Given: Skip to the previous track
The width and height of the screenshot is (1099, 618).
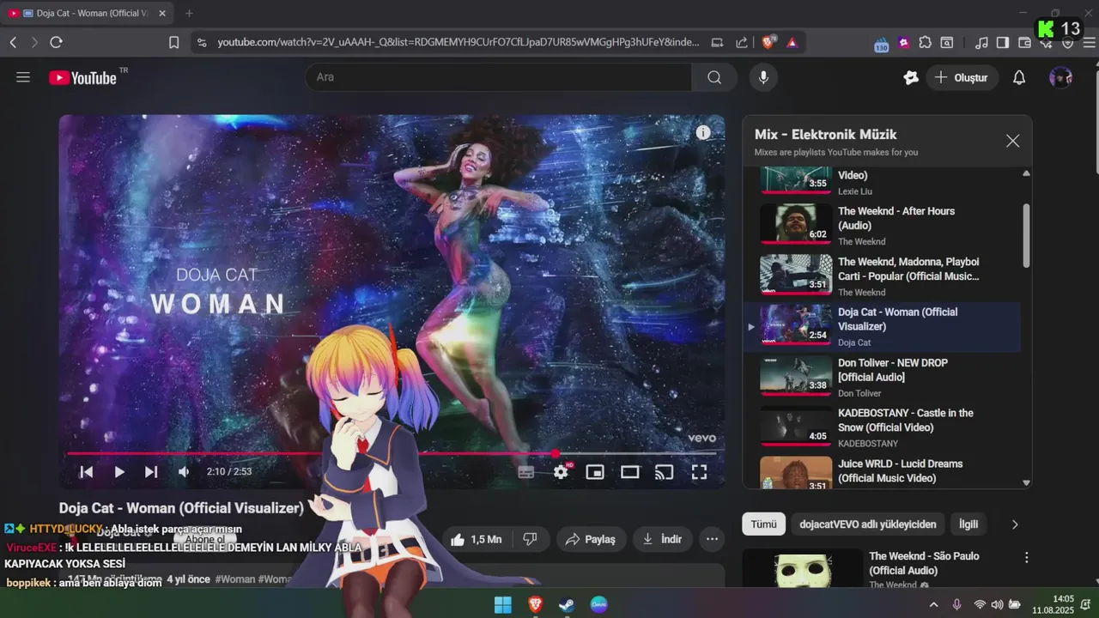Looking at the screenshot, I should tap(86, 471).
